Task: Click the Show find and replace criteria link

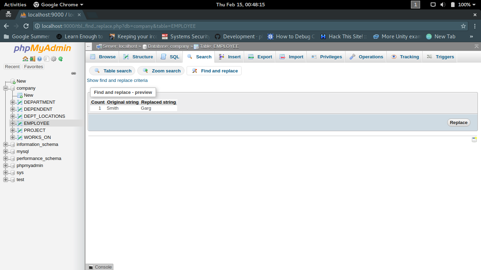Action: [x=117, y=80]
